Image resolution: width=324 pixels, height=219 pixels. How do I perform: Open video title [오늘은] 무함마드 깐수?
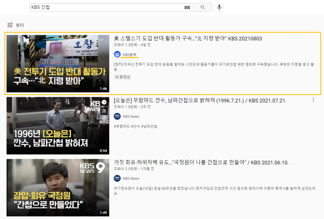coord(200,101)
